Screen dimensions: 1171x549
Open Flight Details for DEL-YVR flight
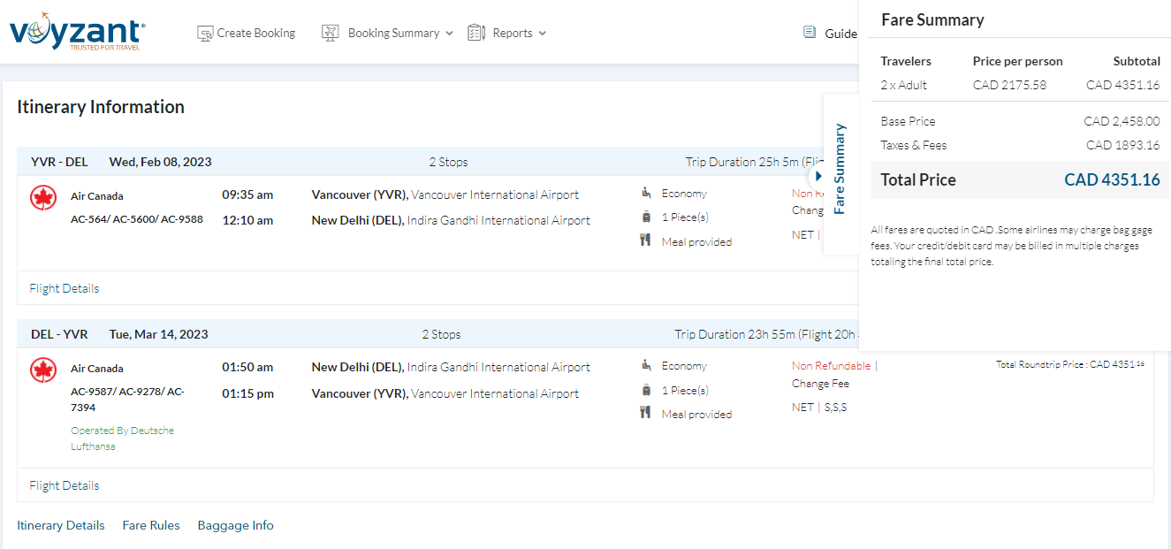(65, 485)
